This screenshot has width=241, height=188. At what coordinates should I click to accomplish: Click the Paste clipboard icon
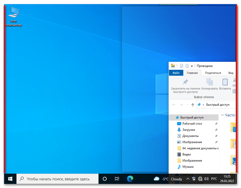tap(225, 82)
